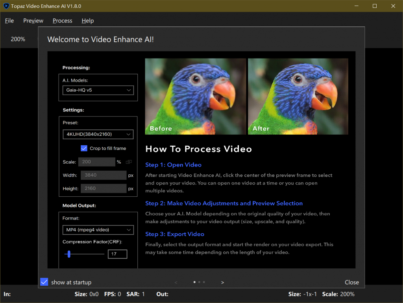The height and width of the screenshot is (303, 403).
Task: Select the third page indicator dot
Action: (x=204, y=282)
